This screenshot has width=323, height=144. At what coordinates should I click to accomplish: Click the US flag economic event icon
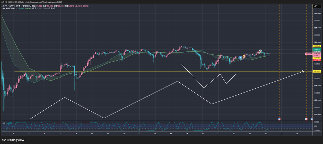pyautogui.click(x=279, y=119)
